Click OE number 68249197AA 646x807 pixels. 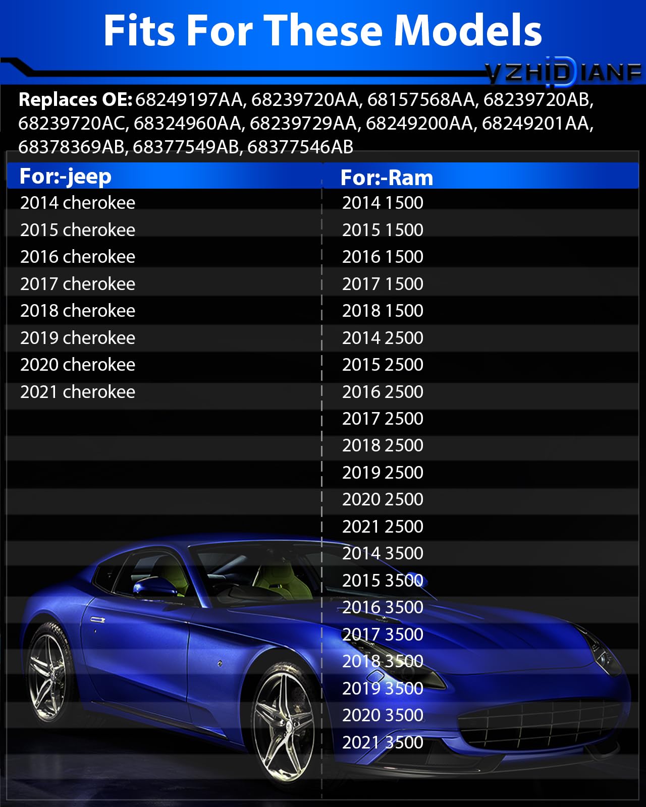click(190, 100)
